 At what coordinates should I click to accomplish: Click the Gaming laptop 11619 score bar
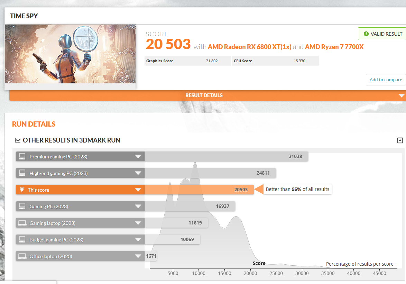click(176, 223)
